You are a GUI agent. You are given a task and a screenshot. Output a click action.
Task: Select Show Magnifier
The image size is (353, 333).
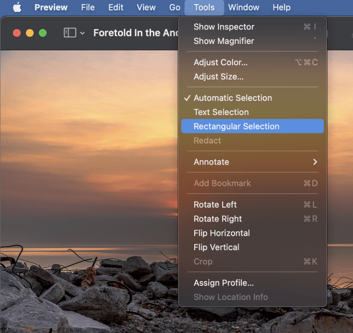pyautogui.click(x=252, y=41)
